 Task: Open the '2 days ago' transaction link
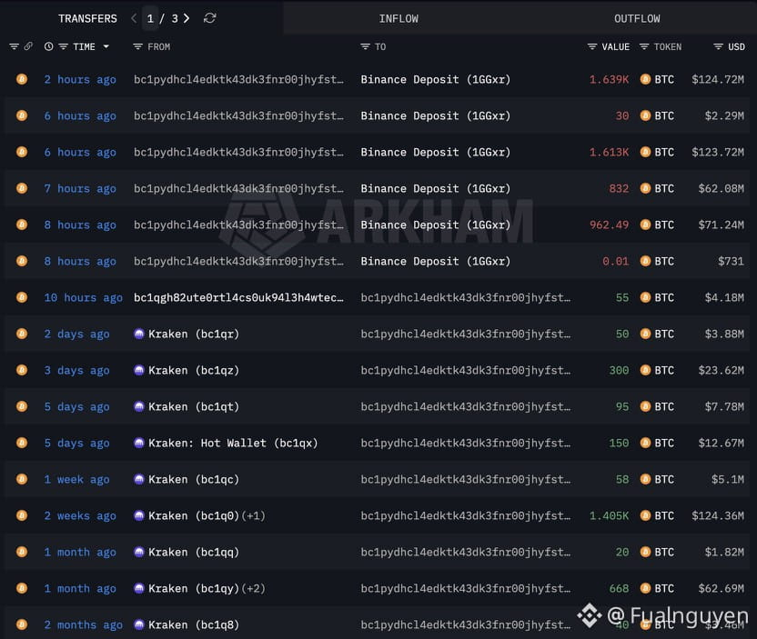[x=76, y=334]
